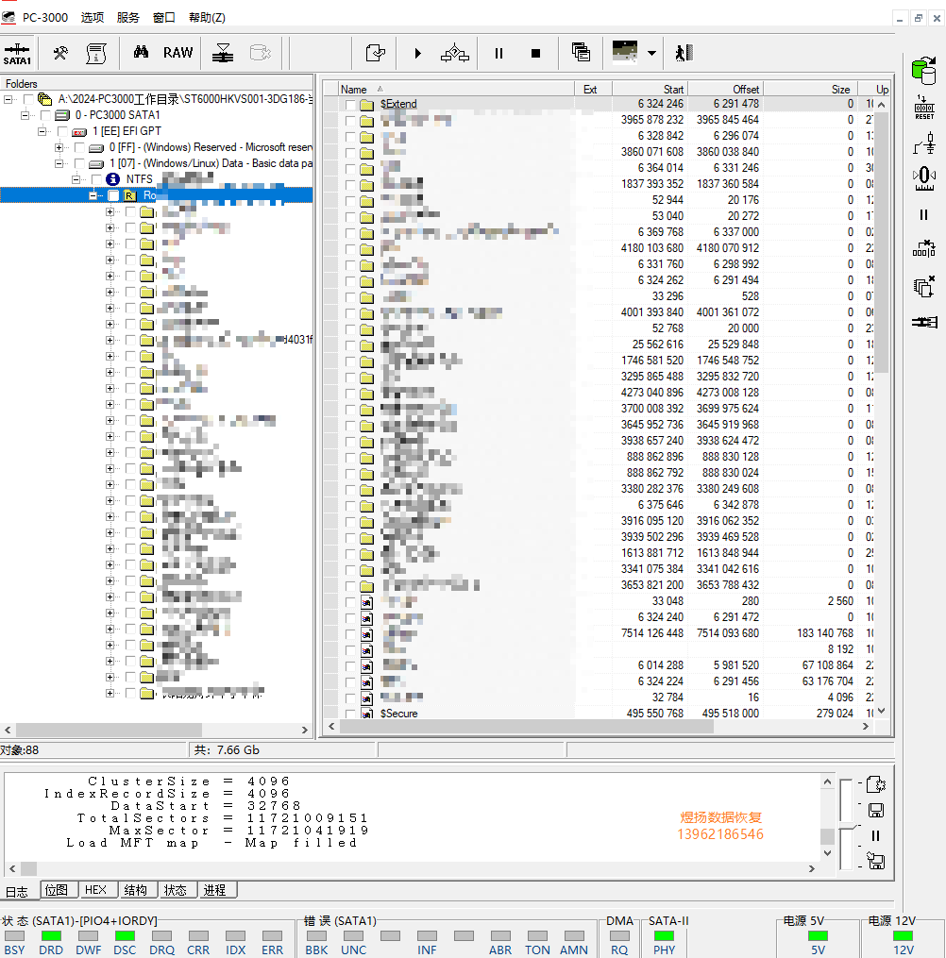This screenshot has width=946, height=958.
Task: Open the 帮助(Z) menu
Action: coord(207,17)
